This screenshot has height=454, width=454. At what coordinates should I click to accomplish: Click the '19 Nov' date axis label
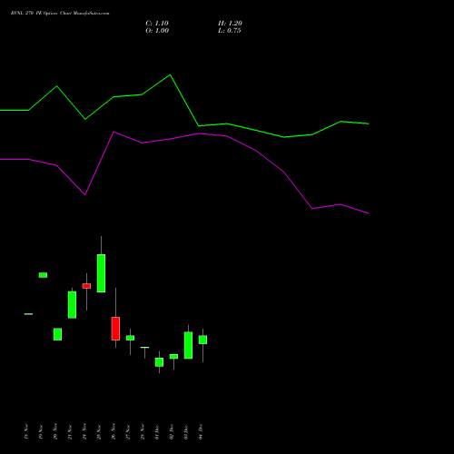(41, 431)
